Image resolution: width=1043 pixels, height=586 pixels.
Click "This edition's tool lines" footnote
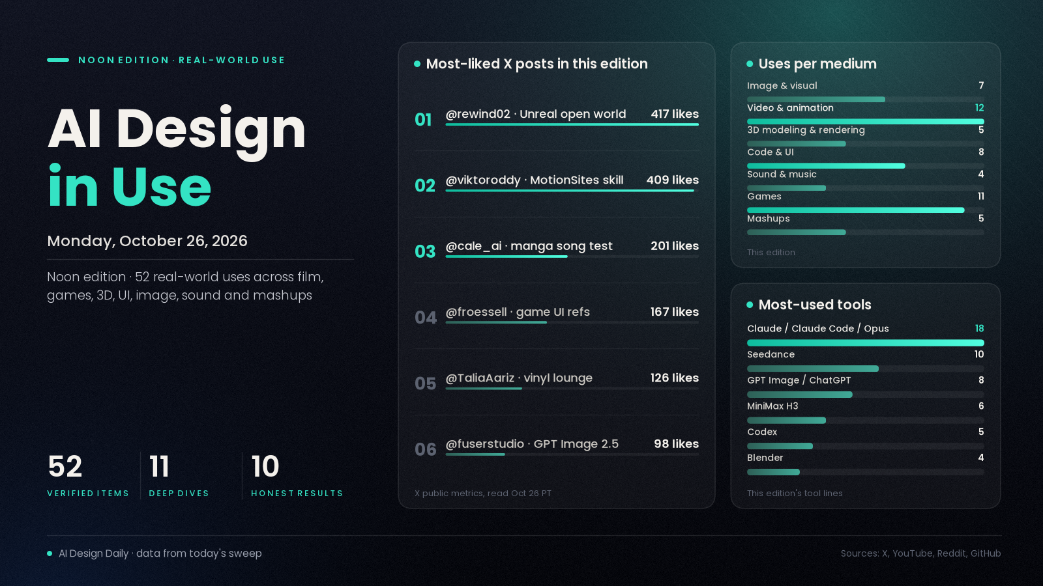[x=795, y=494]
